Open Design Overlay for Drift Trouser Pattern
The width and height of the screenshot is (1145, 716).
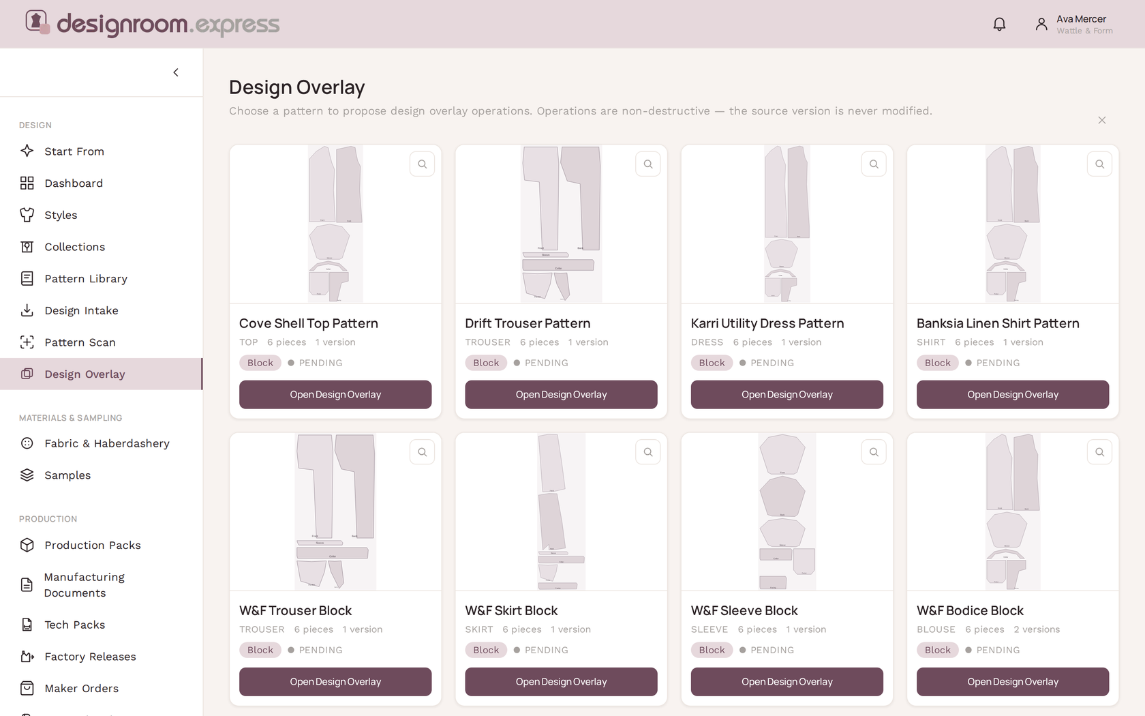point(561,395)
